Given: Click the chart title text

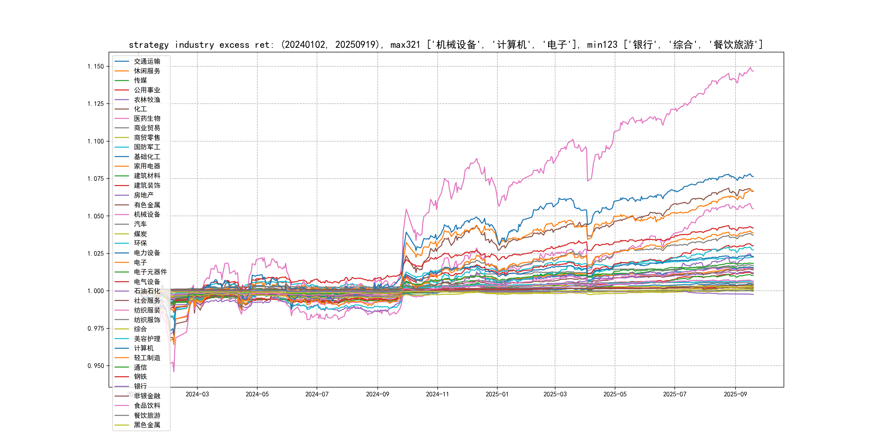Looking at the screenshot, I should point(446,45).
